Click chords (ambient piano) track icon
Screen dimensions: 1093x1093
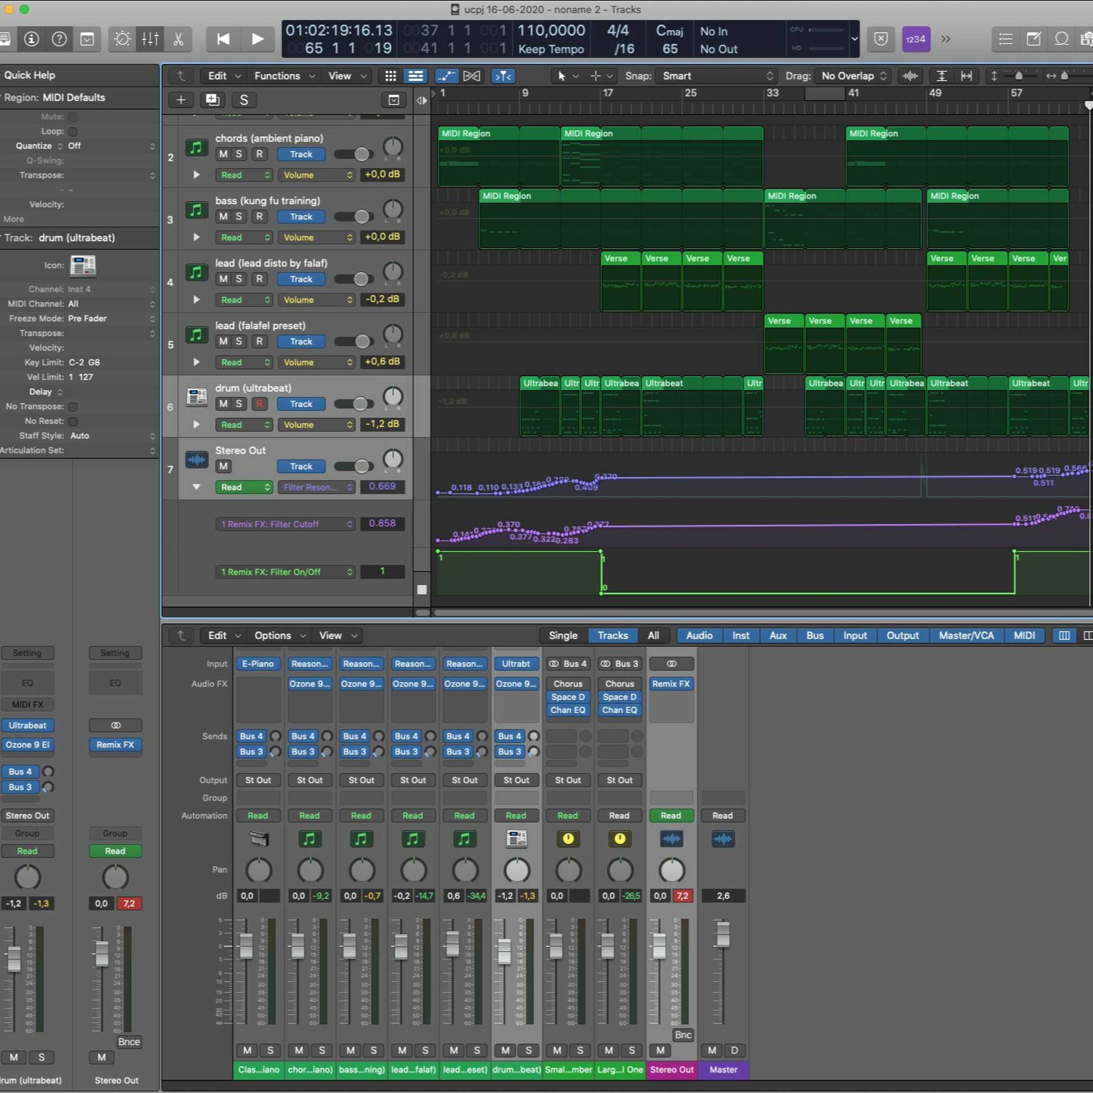click(196, 148)
